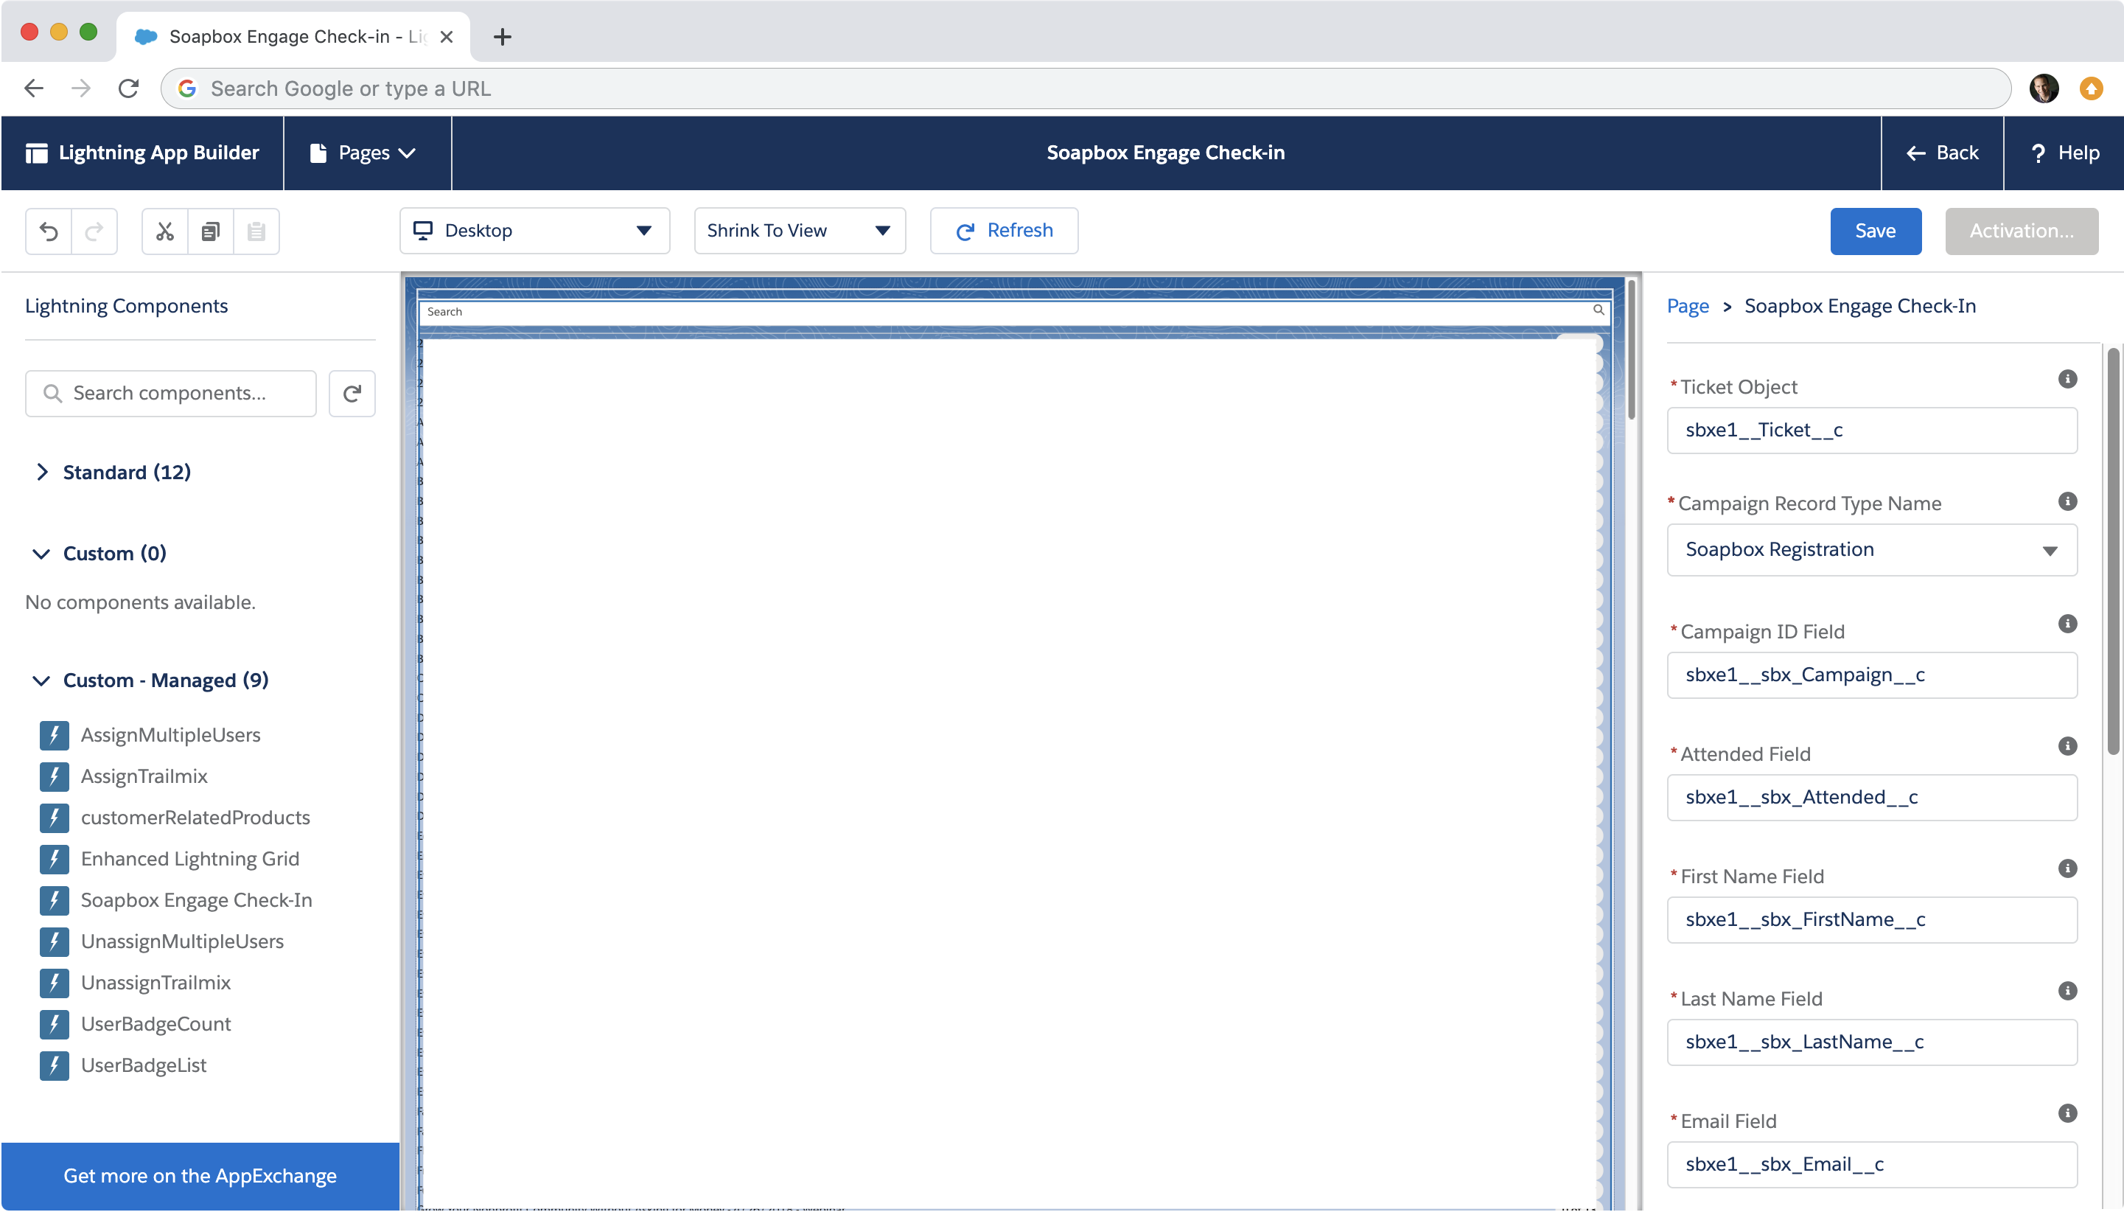Click the Ticket Object input field
This screenshot has width=2124, height=1212.
1872,430
